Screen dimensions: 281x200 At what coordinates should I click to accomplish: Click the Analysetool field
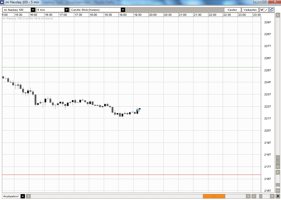point(12,196)
